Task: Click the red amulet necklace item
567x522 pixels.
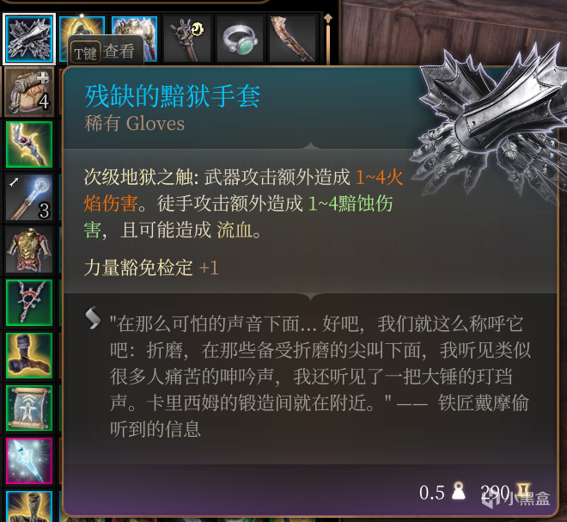Action: [29, 303]
